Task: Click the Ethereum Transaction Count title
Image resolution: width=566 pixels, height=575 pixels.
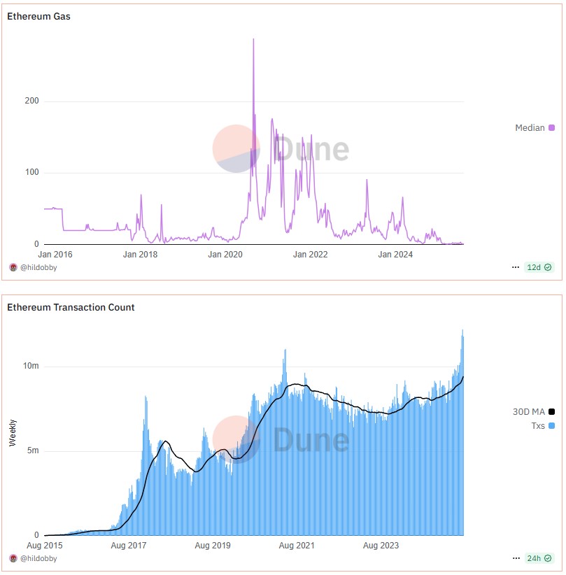Action: coord(71,307)
